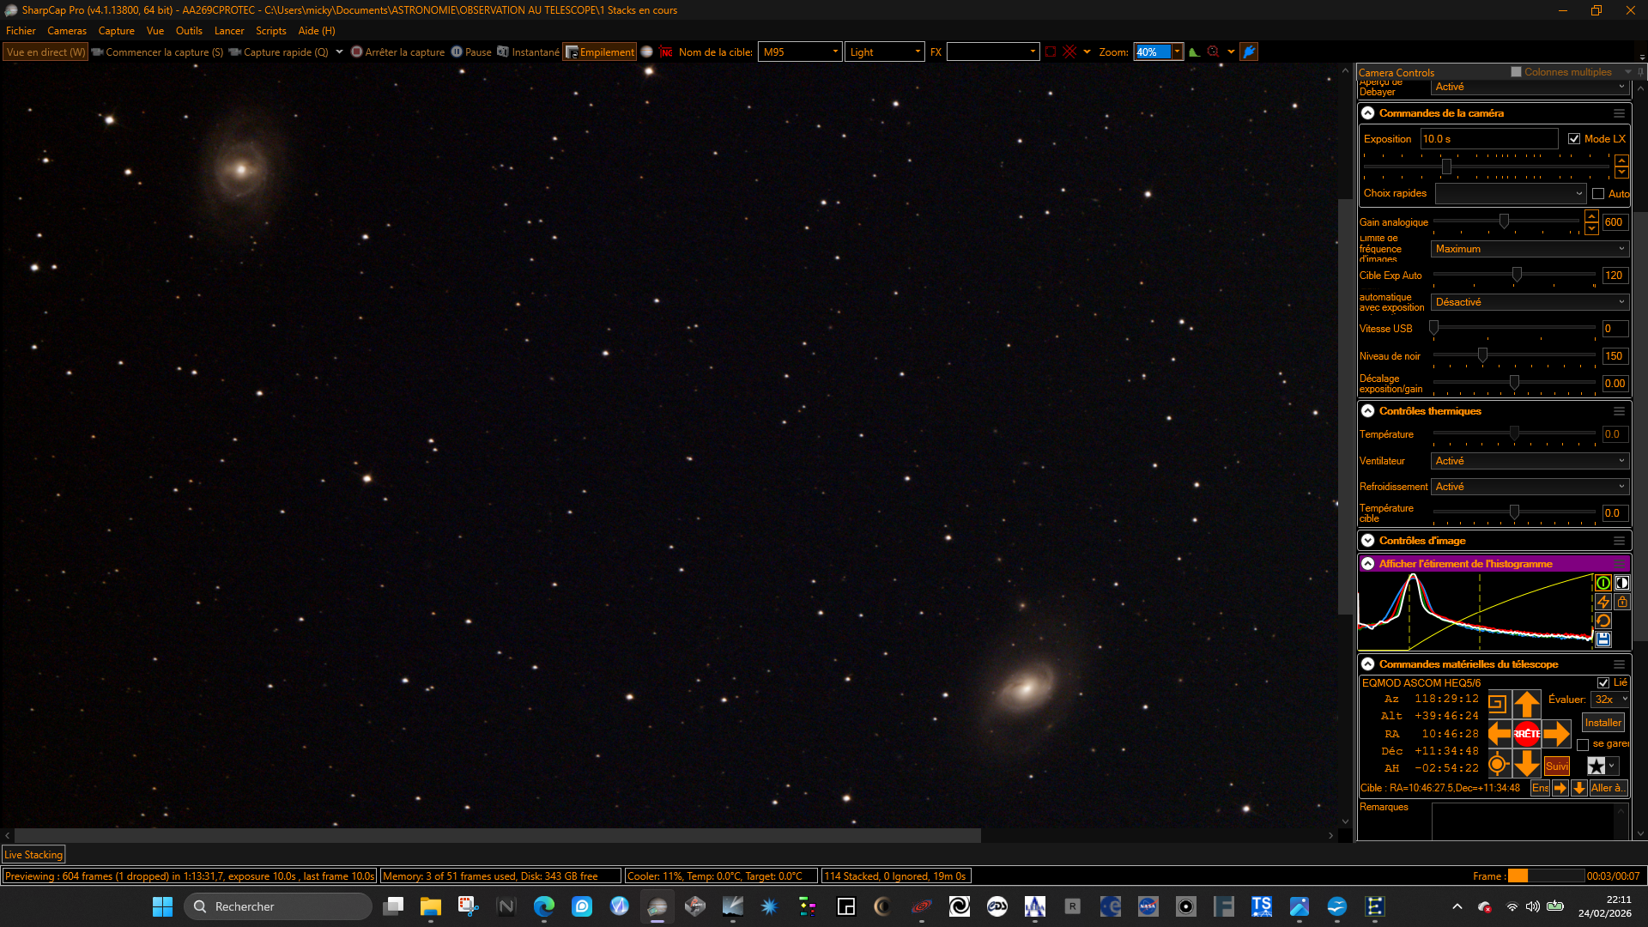Adjust the Gain analogique slider

coord(1505,222)
